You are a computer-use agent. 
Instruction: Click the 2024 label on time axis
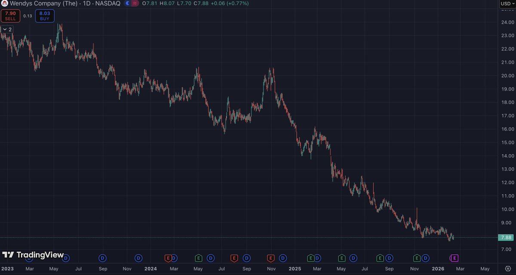click(x=150, y=269)
